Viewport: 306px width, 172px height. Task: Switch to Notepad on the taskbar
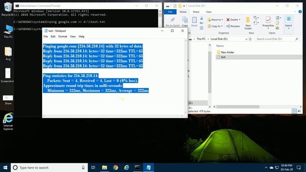[x=149, y=168]
